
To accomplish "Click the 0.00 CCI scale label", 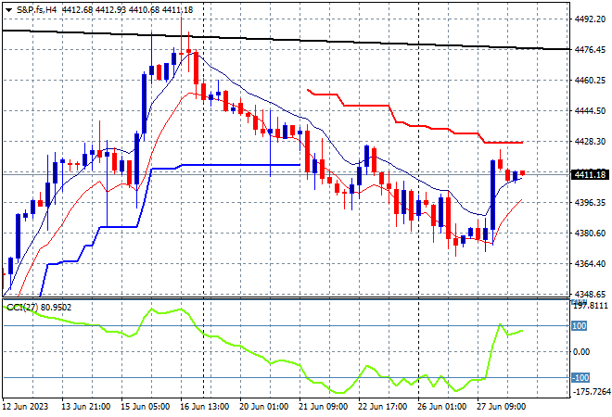I will tap(581, 352).
